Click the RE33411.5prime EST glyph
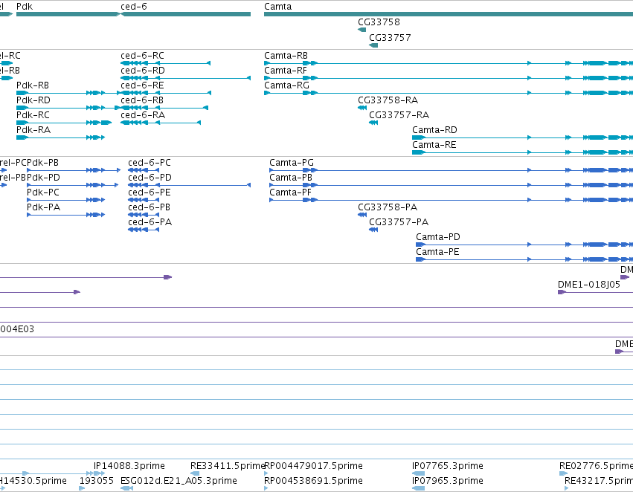The height and width of the screenshot is (492, 633). (x=195, y=473)
